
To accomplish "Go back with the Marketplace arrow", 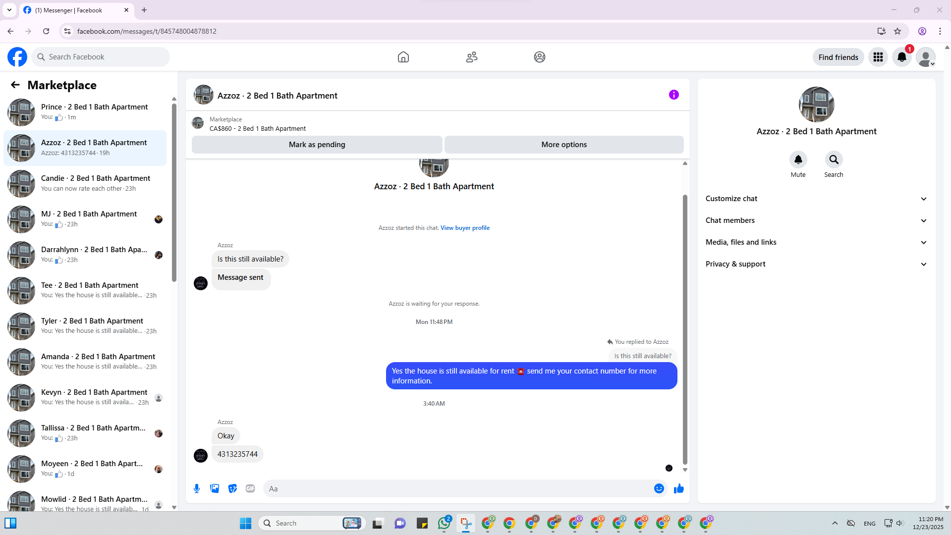I will (x=15, y=85).
